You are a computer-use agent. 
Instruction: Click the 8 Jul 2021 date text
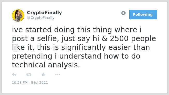coord(39,82)
